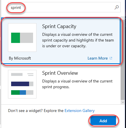The image size is (126, 128).
Task: Click the external link icon beside Learn More
Action: [x=111, y=58]
